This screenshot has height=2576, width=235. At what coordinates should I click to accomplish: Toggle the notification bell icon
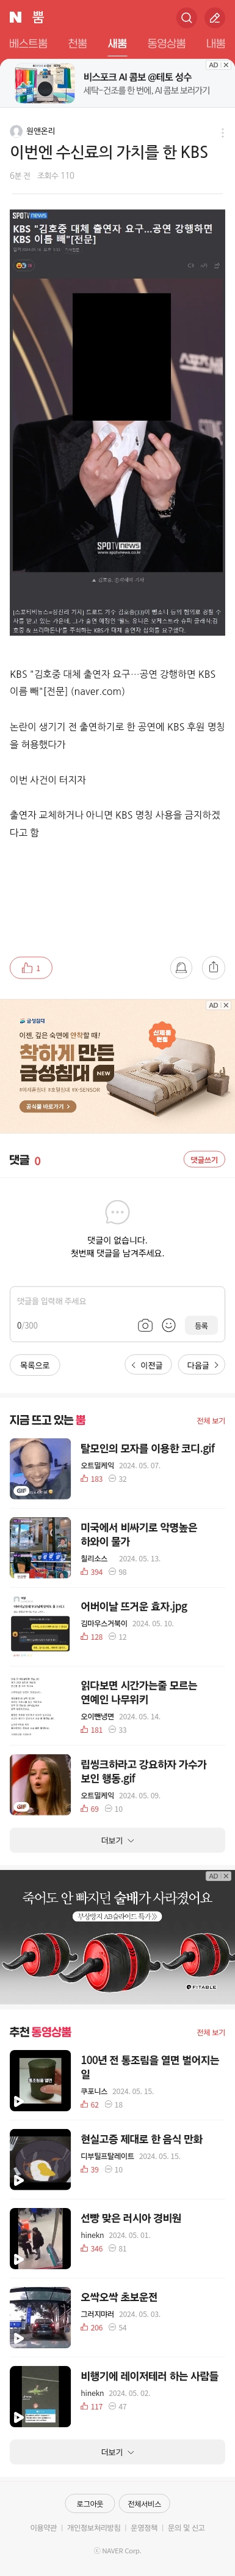[x=180, y=967]
